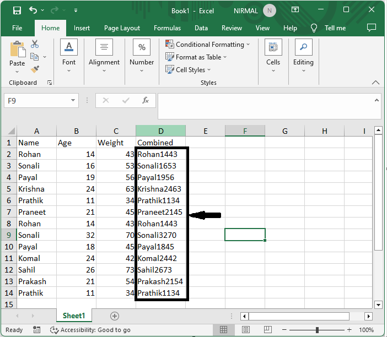Viewport: 387px width, 337px height.
Task: Click vertical scrollbar down arrow
Action: 378,305
